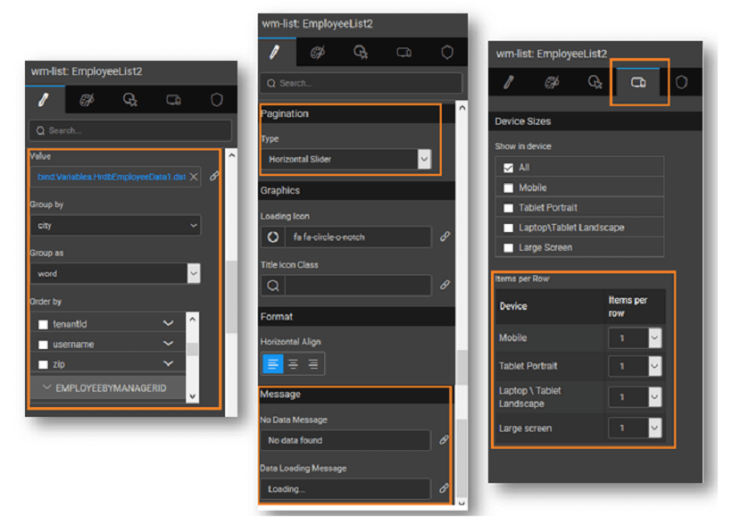This screenshot has width=732, height=524.
Task: Open the Group by city dropdown
Action: pyautogui.click(x=115, y=226)
